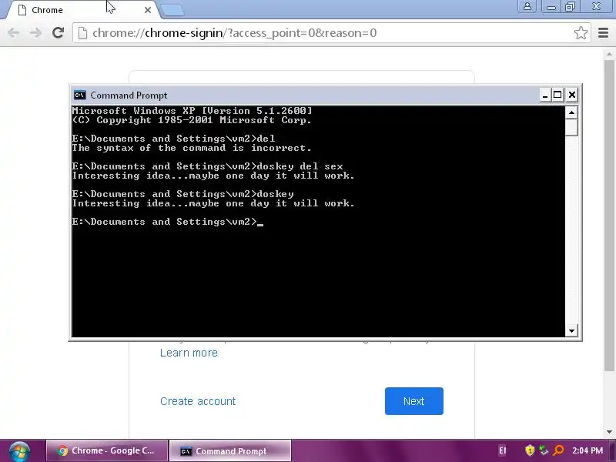This screenshot has width=616, height=462.
Task: Switch to Chrome in the taskbar
Action: [107, 450]
